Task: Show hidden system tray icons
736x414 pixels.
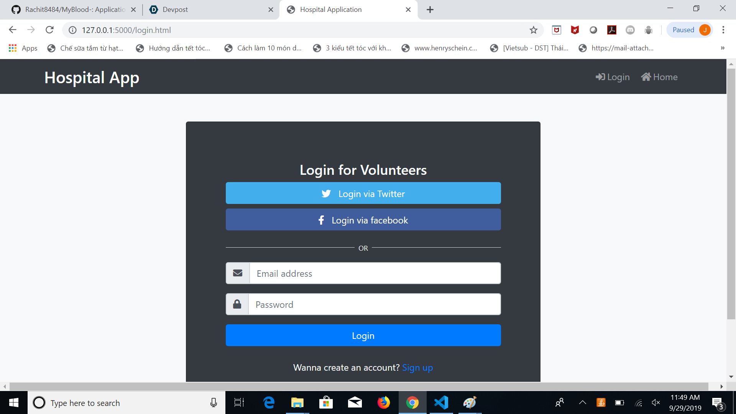Action: click(582, 402)
